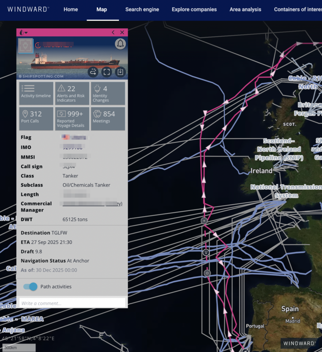Click the '65125 tons' DWT value
Screen dimensions: 322x352
75,219
